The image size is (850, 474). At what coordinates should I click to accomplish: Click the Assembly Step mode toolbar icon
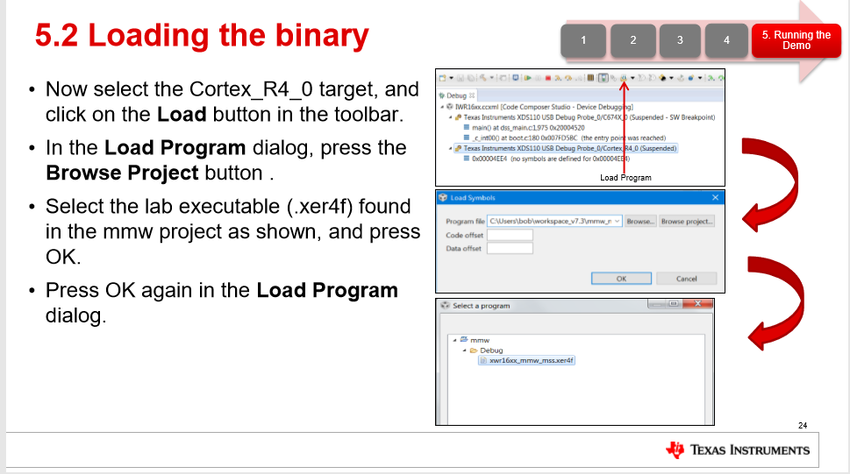point(590,78)
